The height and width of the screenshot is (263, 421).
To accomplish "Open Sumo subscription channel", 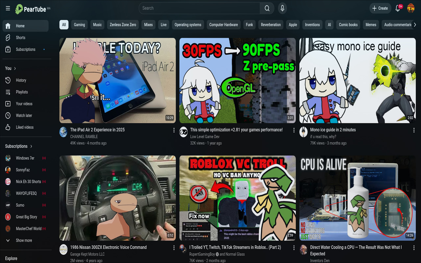I will pyautogui.click(x=25, y=205).
